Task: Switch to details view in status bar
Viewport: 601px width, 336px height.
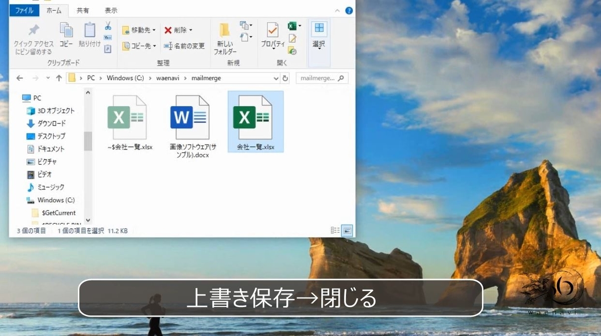Action: click(x=335, y=230)
